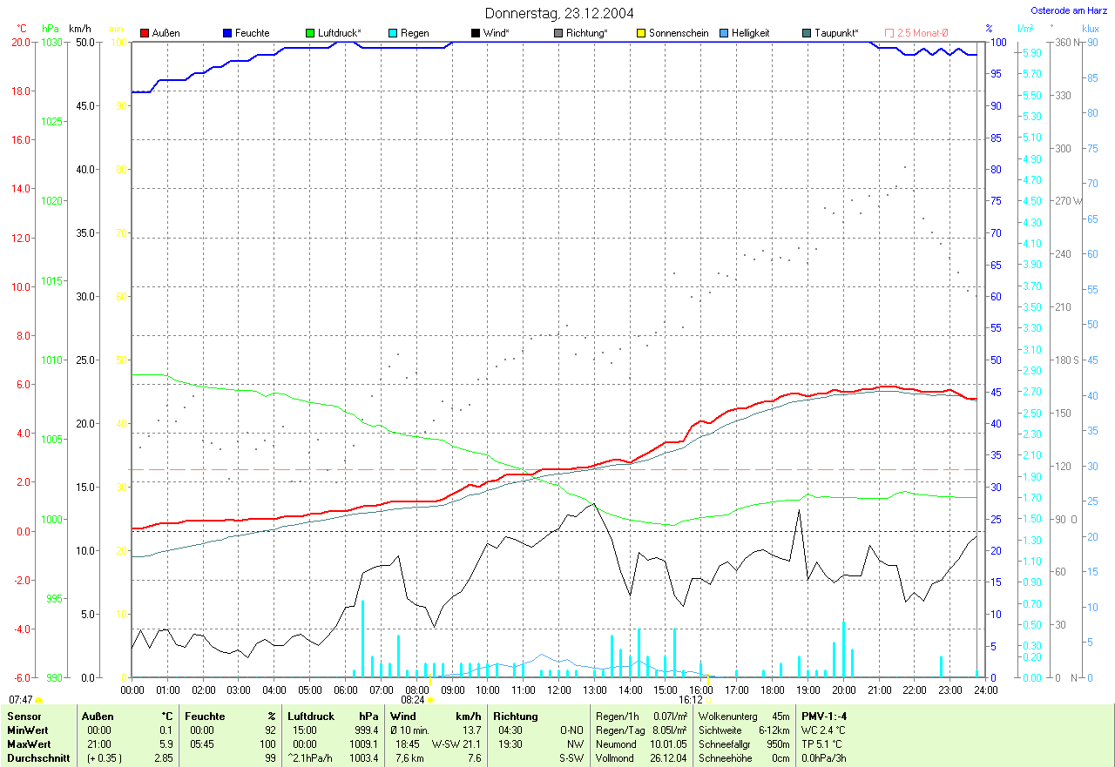Select the Richtung column header in table
The image size is (1115, 767).
point(515,717)
